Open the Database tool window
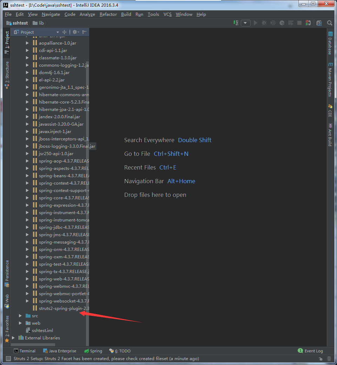 click(330, 43)
